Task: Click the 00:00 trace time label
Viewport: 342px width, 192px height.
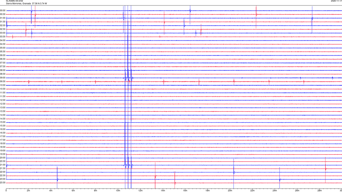Action: point(3,10)
